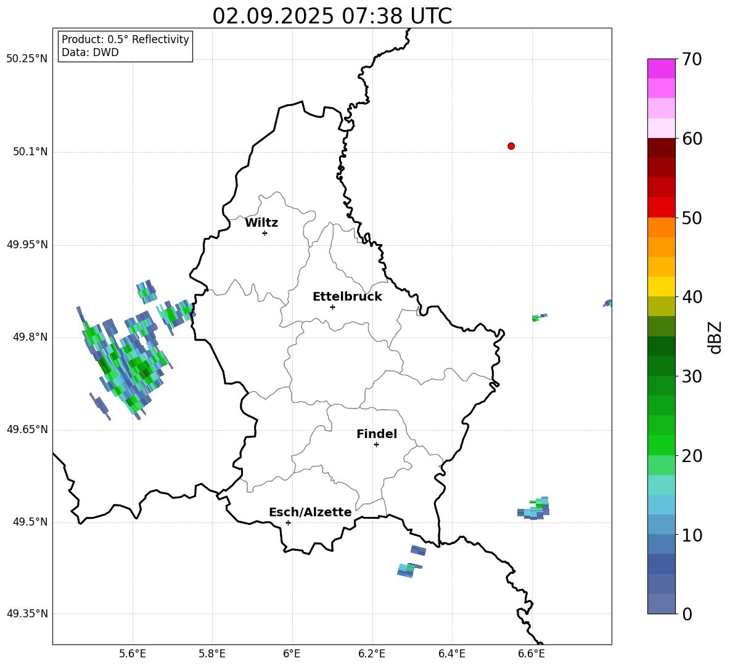This screenshot has height=666, width=730.
Task: Pick the dark maroon colorbar segment below 60
Action: click(661, 148)
